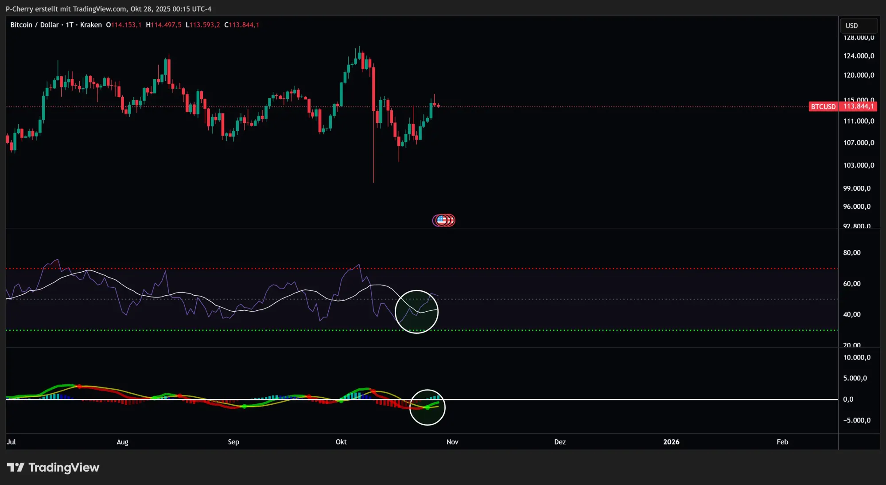Viewport: 886px width, 485px height.
Task: Click the TradingView wordmark text
Action: coord(64,467)
